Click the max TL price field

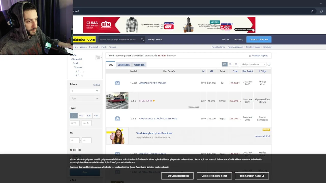(x=86, y=123)
